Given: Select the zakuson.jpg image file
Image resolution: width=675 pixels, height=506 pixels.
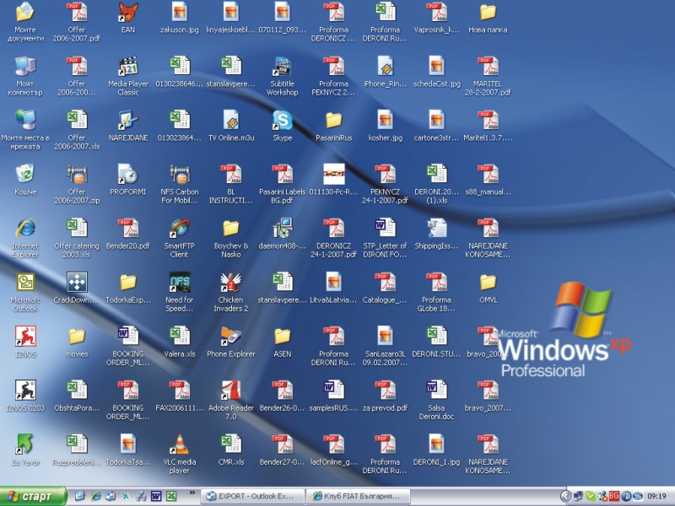Looking at the screenshot, I should click(179, 13).
